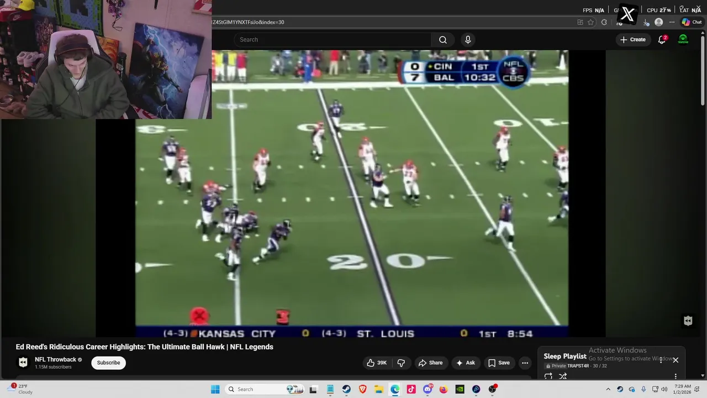Close the Sleep Playlist panel
This screenshot has height=398, width=707.
(x=675, y=360)
